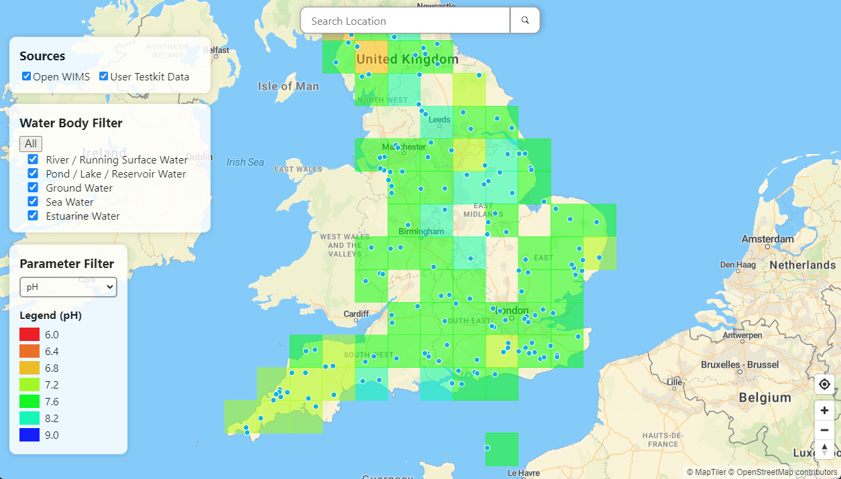Screen dimensions: 841x479
Task: Open the pH parameter dropdown
Action: tap(68, 287)
